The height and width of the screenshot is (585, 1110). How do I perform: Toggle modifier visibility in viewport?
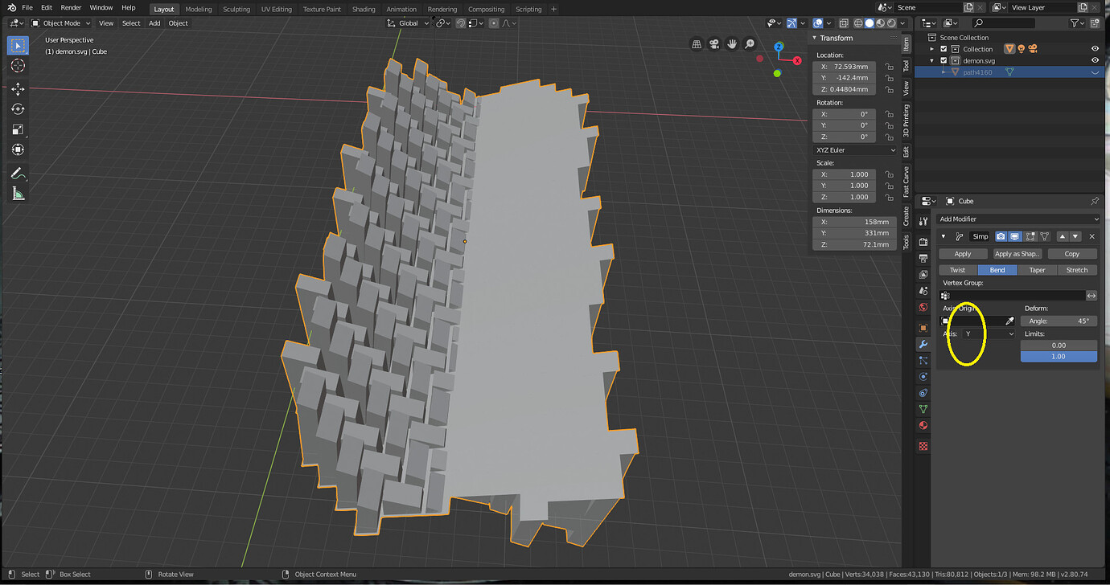tap(1015, 236)
